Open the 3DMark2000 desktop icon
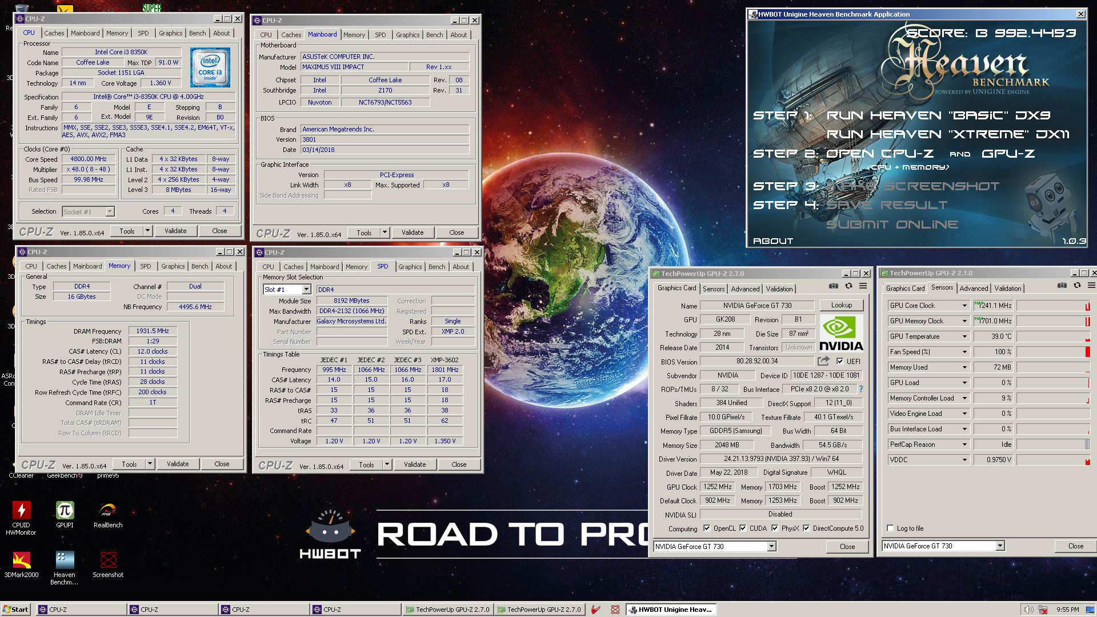The image size is (1097, 617). 21,564
